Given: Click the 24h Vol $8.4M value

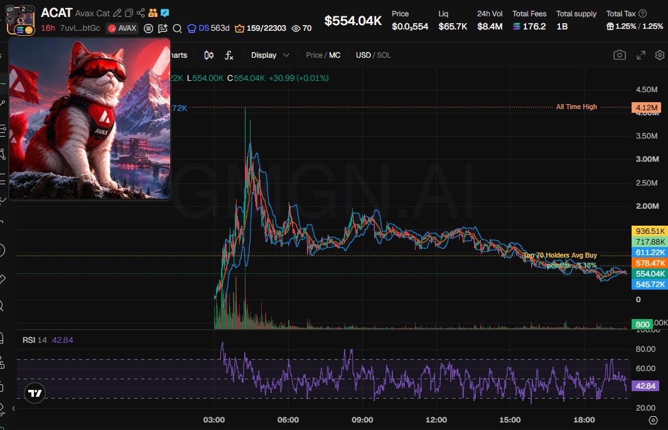Looking at the screenshot, I should [490, 26].
